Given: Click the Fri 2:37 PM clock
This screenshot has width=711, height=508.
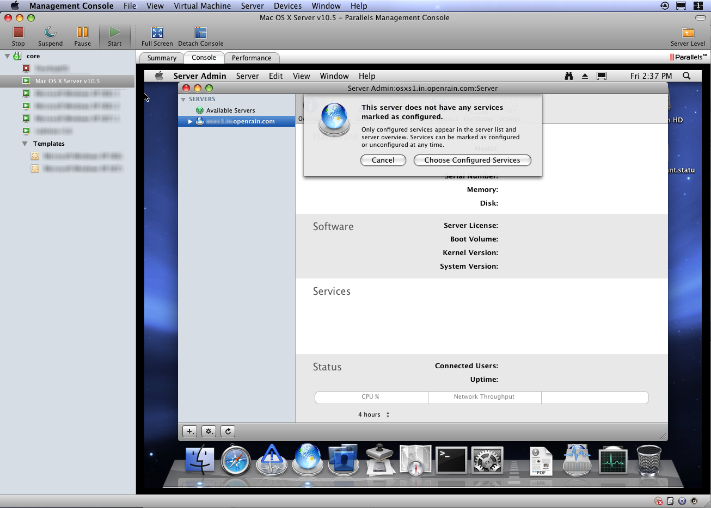Looking at the screenshot, I should pyautogui.click(x=651, y=76).
